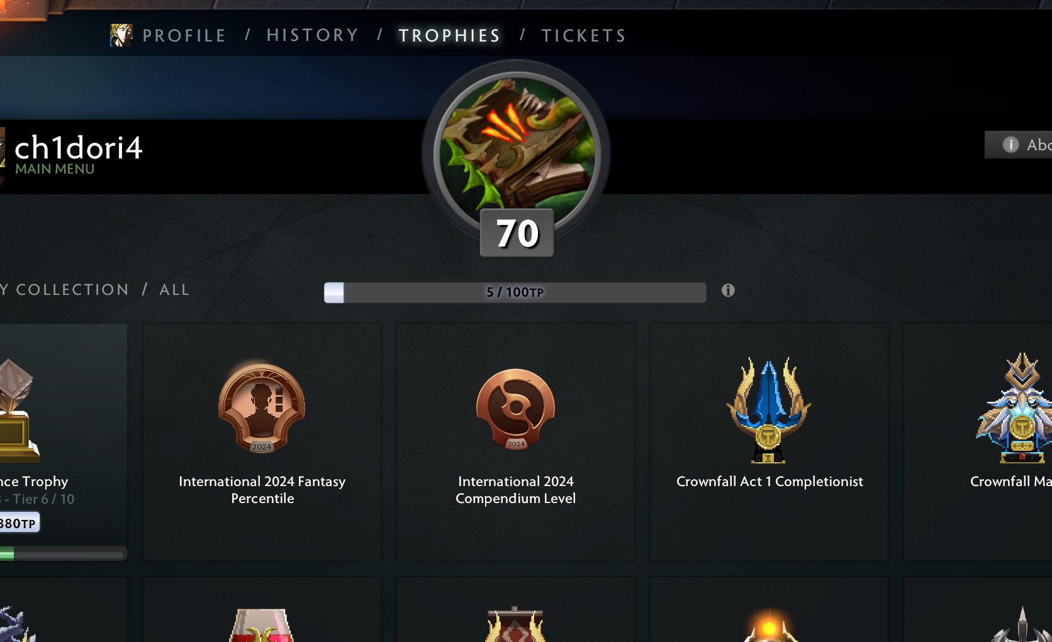This screenshot has width=1052, height=642.
Task: Click the info icon next to trophy points bar
Action: 728,291
